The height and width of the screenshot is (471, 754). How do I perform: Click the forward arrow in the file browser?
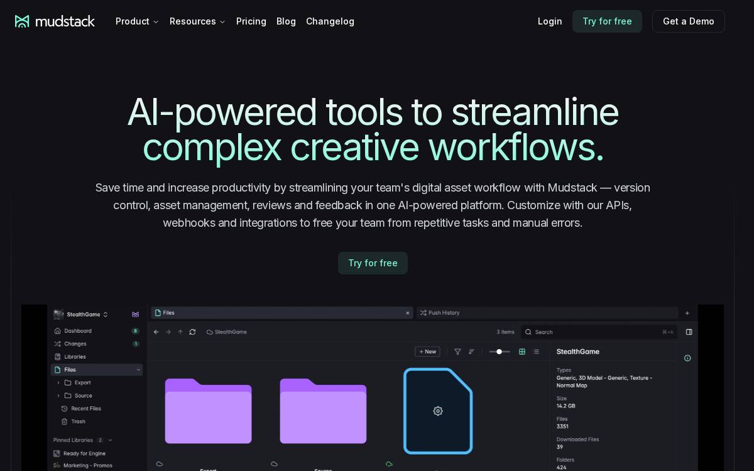168,332
